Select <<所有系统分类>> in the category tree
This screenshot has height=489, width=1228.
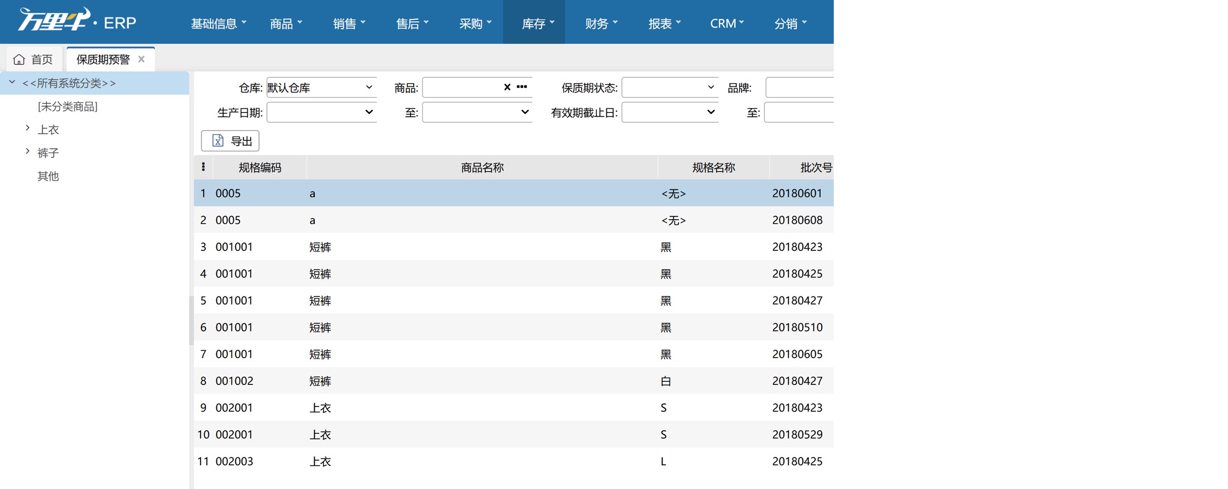coord(68,83)
